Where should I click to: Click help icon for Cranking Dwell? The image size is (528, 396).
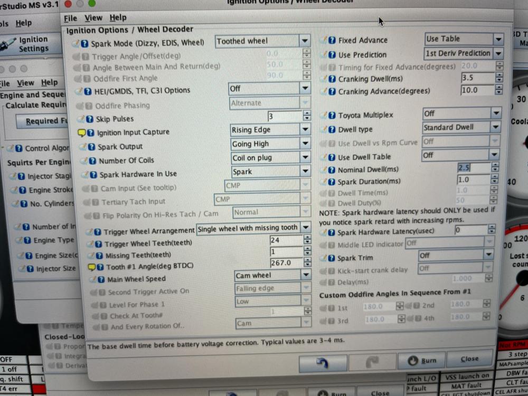[332, 79]
